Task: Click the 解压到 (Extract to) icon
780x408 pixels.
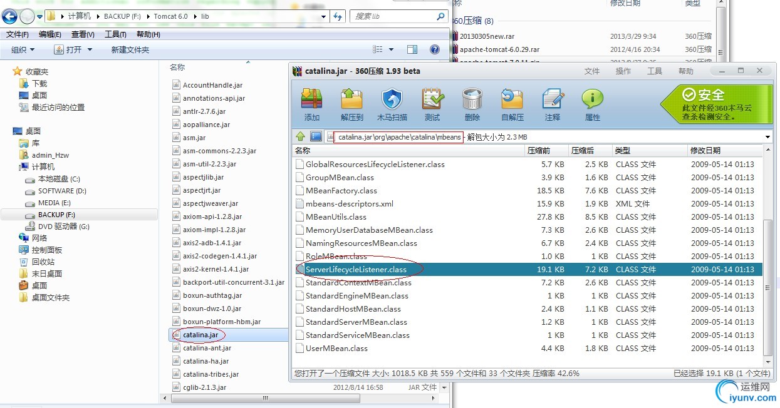Action: tap(352, 104)
